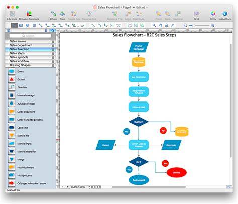Close the Drawing Shapes library

coord(53,65)
